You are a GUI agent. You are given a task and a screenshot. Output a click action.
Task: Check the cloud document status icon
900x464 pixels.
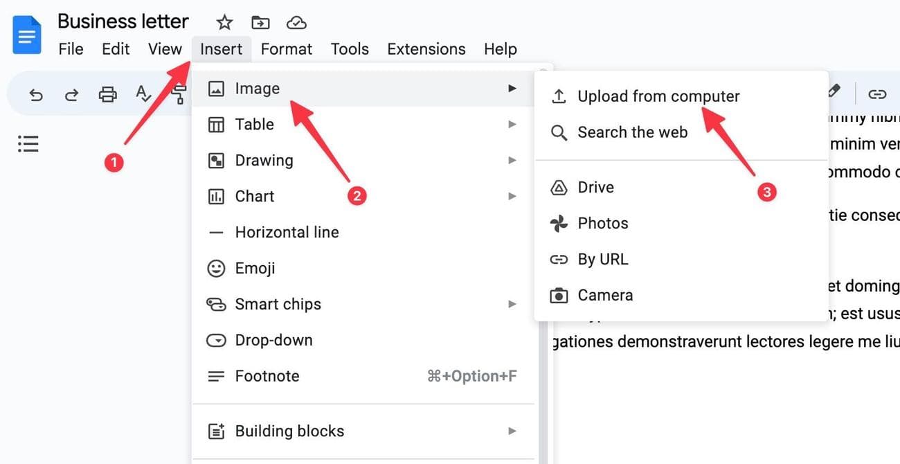click(x=296, y=23)
